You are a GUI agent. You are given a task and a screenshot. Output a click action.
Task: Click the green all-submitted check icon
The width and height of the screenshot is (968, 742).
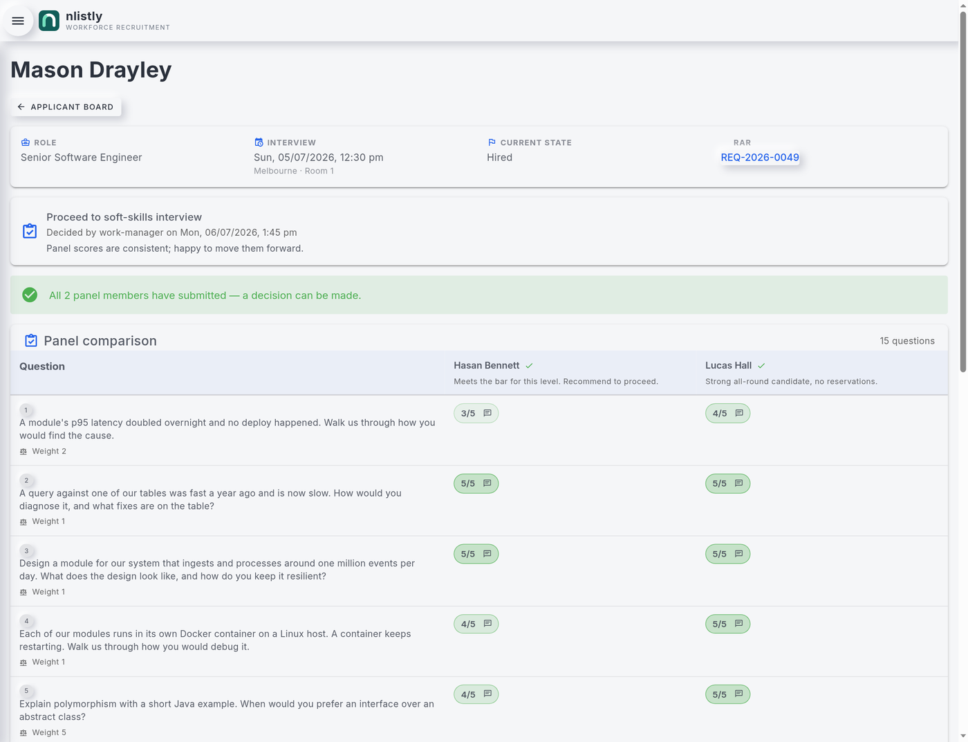point(30,295)
